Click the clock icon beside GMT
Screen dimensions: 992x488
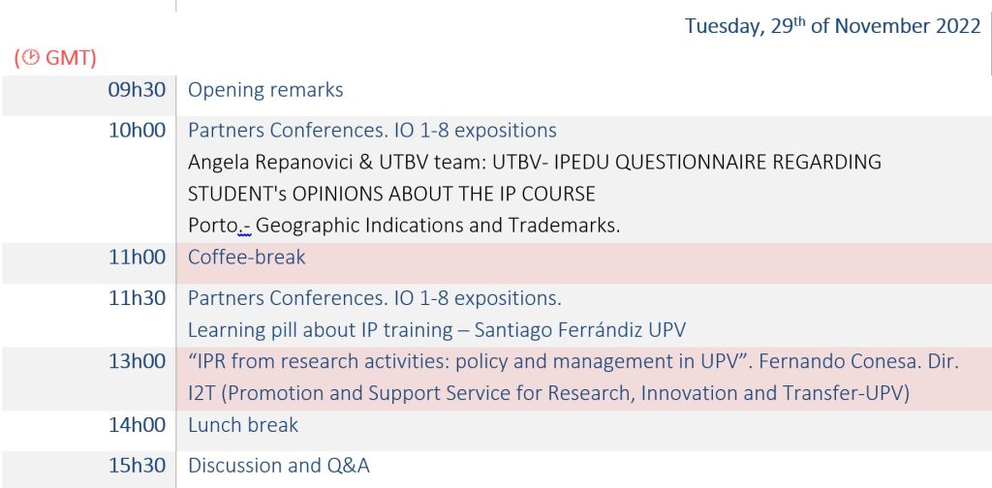[31, 58]
